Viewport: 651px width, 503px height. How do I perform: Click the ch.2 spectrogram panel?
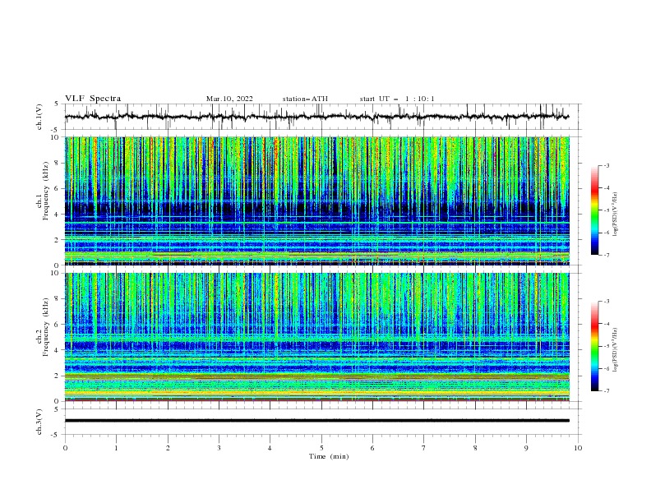coord(317,337)
